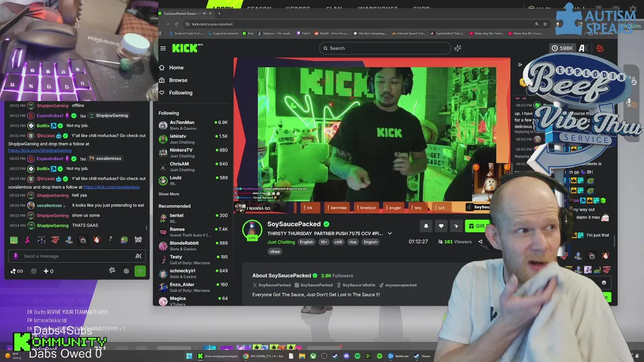644x362 pixels.
Task: Select the chill tag
Action: [x=338, y=242]
